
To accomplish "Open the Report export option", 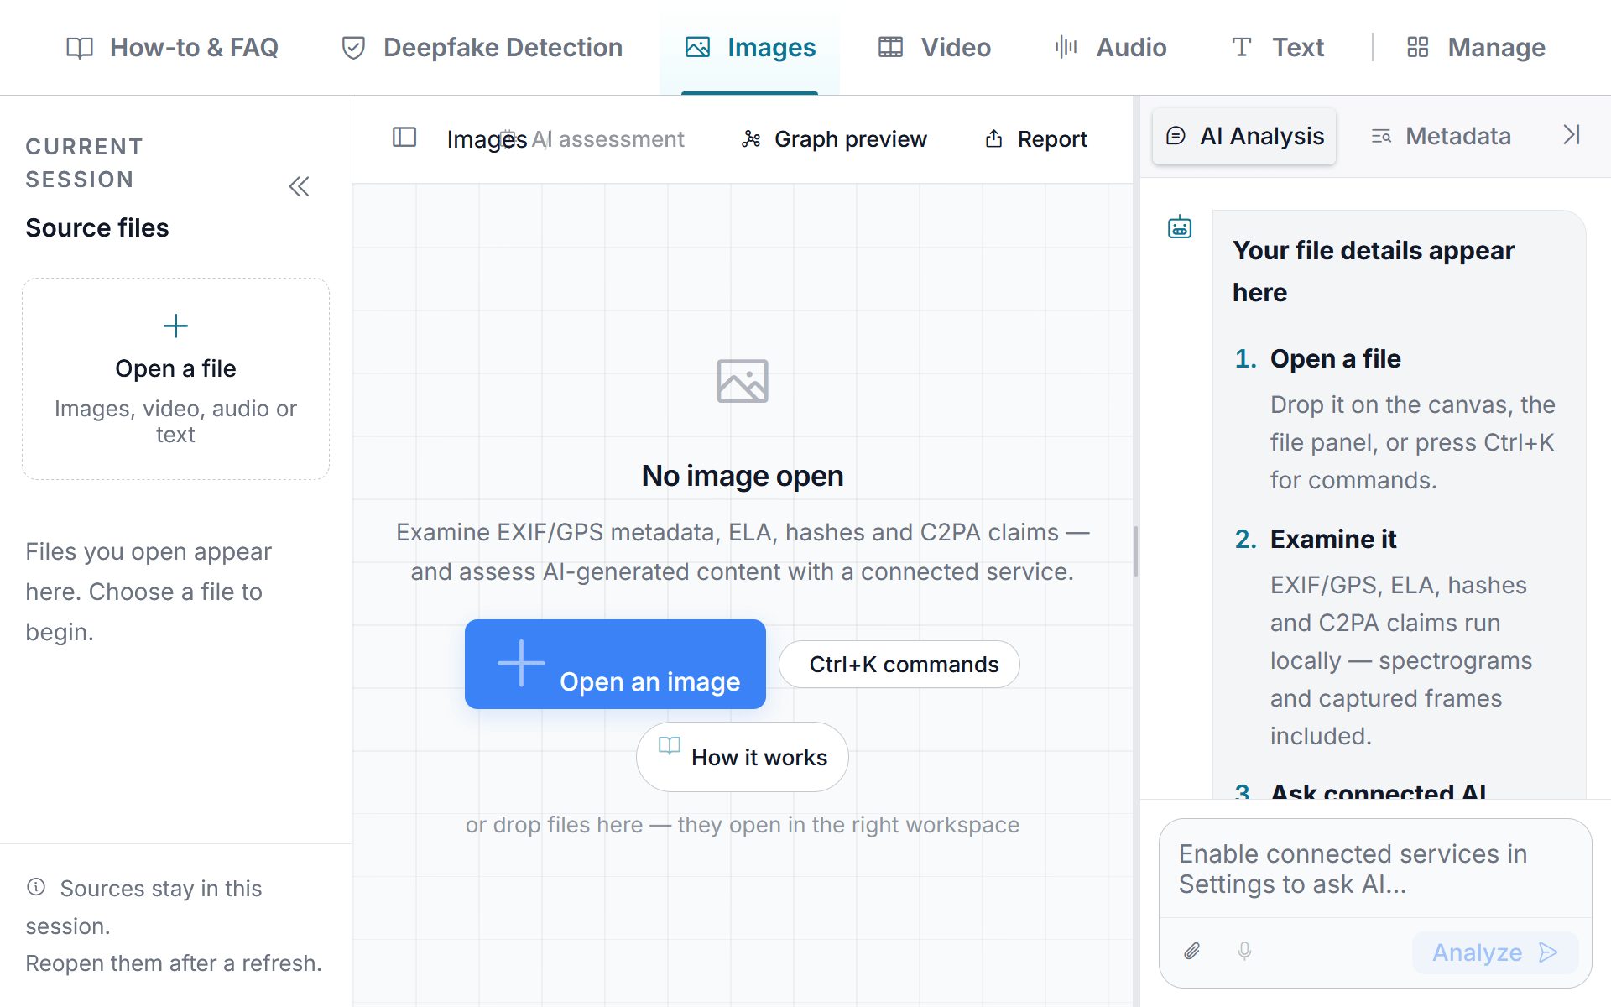I will pos(1035,139).
